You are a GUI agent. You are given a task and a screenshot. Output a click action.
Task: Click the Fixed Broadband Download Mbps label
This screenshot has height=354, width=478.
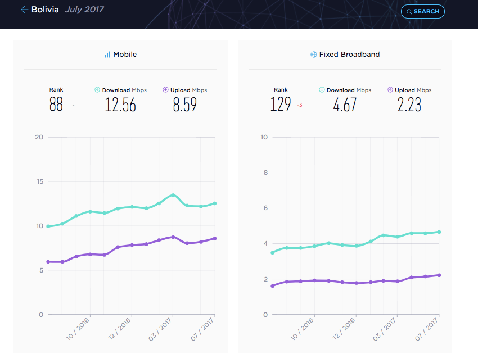(x=349, y=90)
